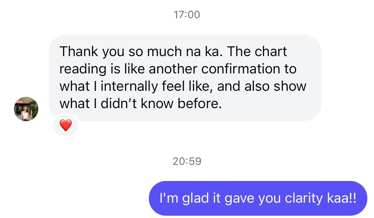The width and height of the screenshot is (374, 218).
Task: Tap the heart reaction under the message
Action: click(x=66, y=125)
